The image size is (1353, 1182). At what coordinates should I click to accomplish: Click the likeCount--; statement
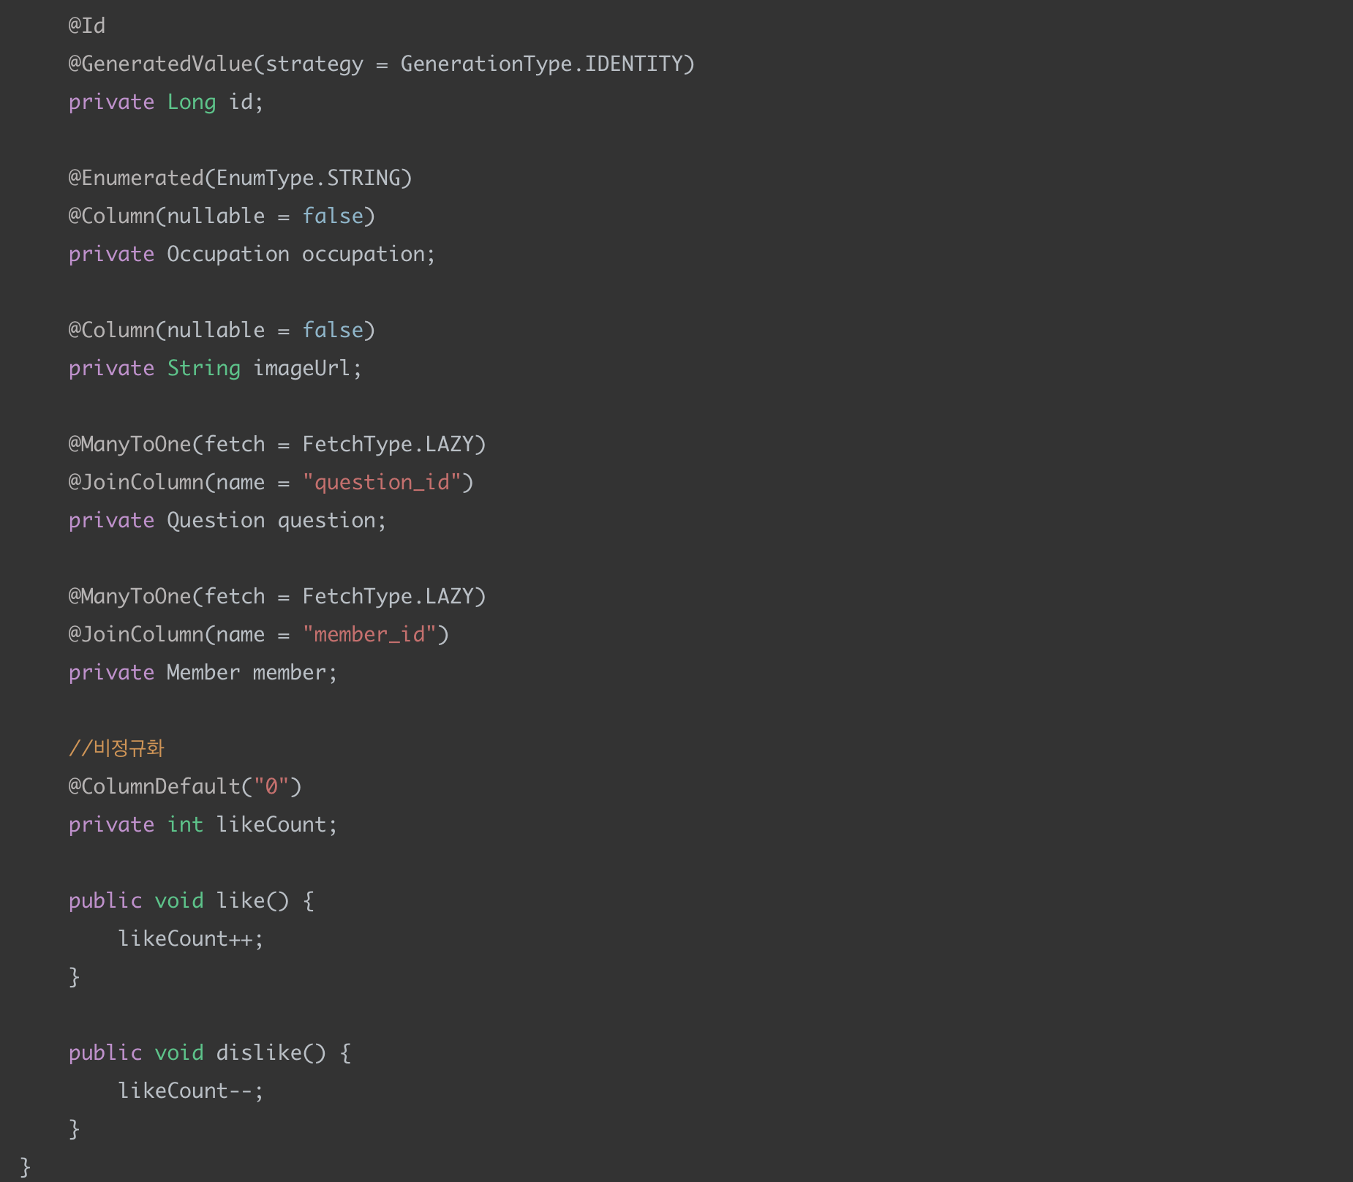[190, 1091]
